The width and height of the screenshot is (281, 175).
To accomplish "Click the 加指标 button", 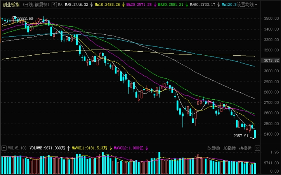I will click(x=229, y=148).
